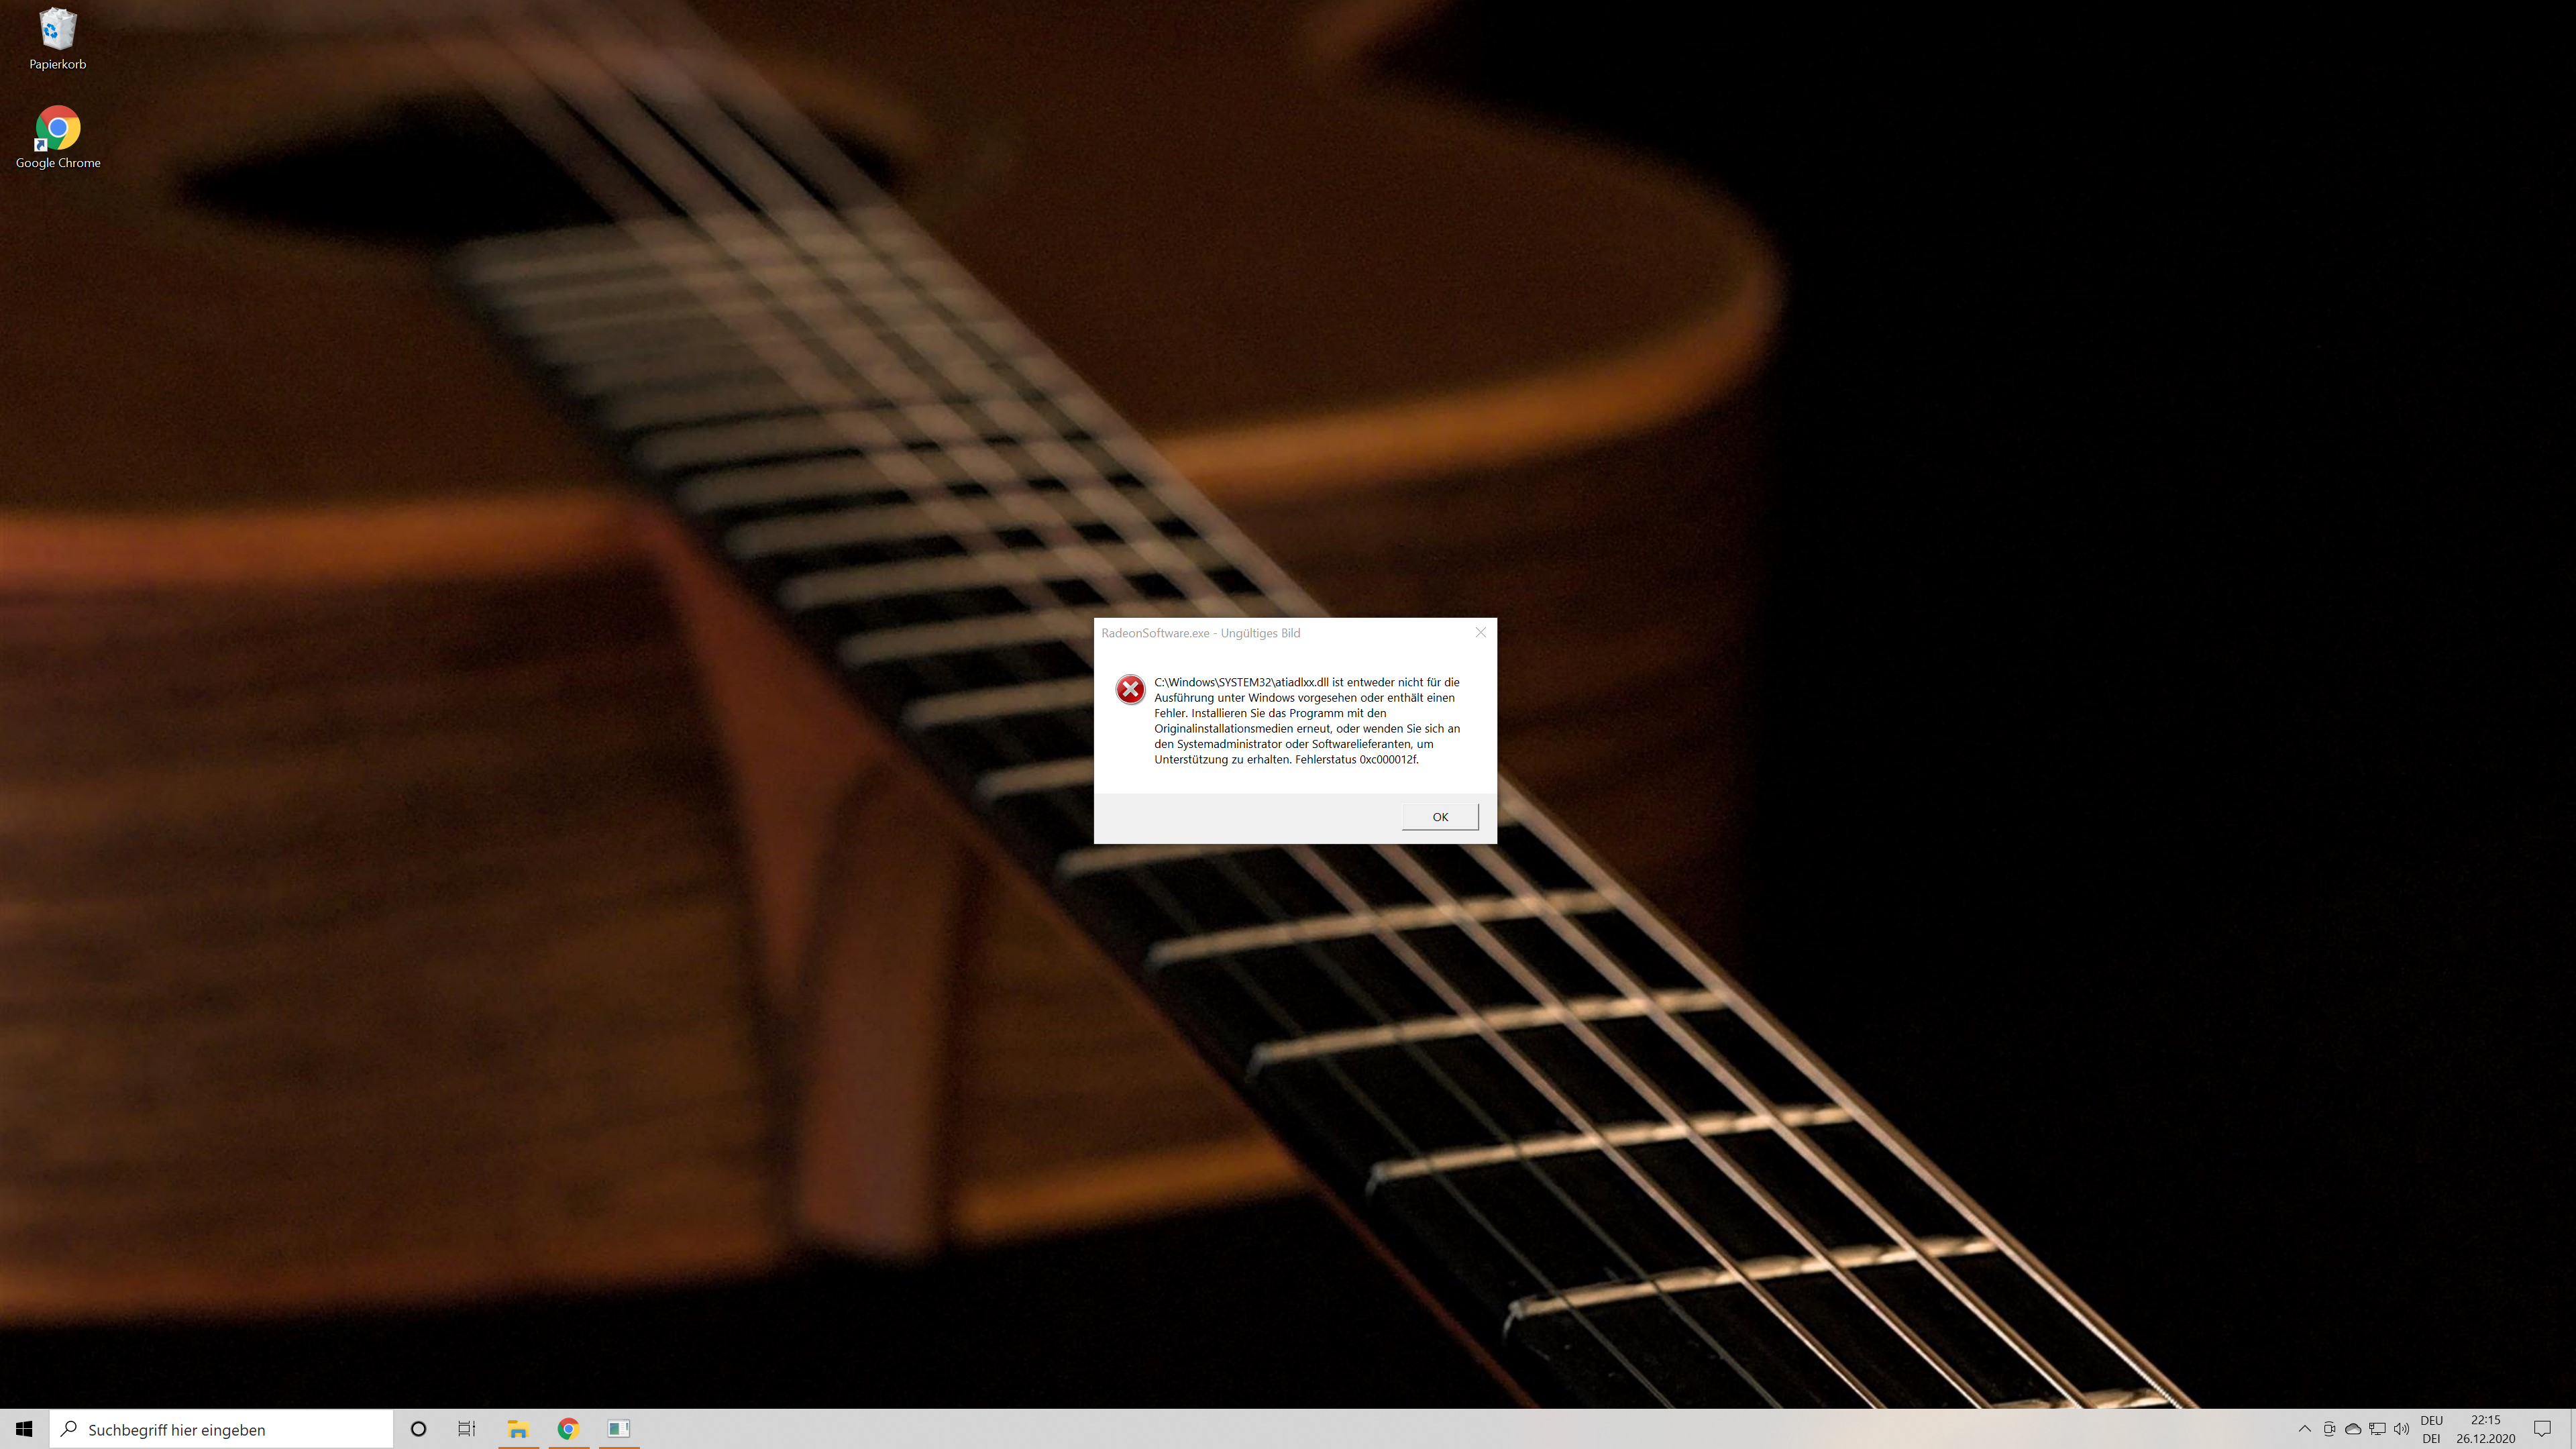Click the red error icon in the dialog

1130,689
